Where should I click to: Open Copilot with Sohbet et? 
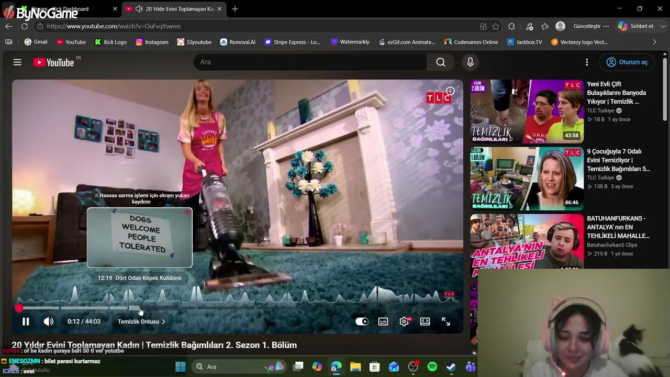tap(636, 26)
